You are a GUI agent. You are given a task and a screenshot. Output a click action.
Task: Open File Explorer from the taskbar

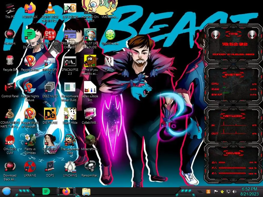(86, 192)
